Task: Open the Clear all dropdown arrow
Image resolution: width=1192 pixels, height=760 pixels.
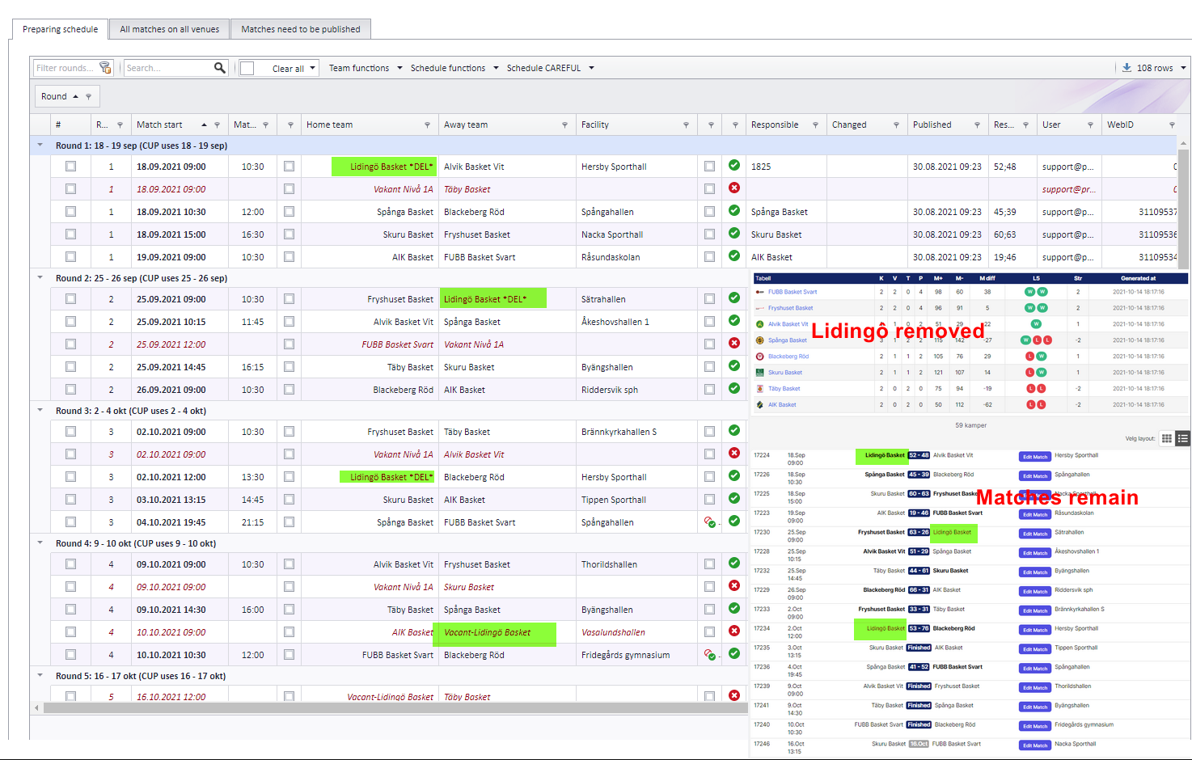Action: click(x=312, y=69)
